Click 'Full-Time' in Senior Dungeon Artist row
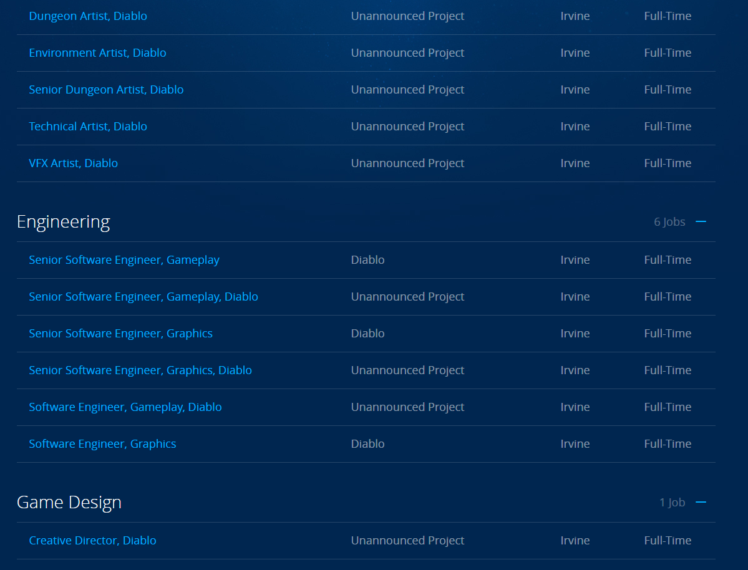Viewport: 748px width, 570px height. coord(668,89)
